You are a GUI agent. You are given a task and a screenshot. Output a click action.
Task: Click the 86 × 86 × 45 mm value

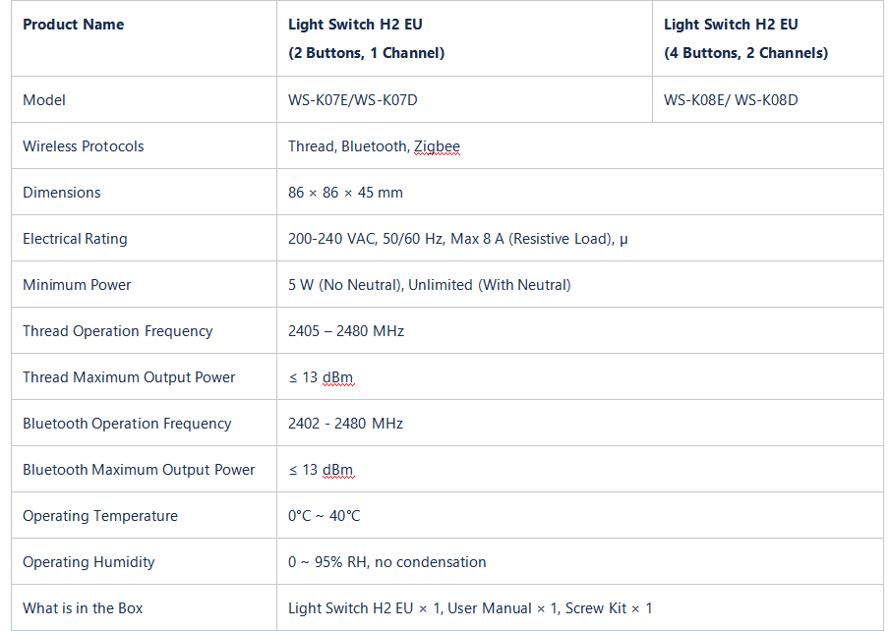(345, 193)
